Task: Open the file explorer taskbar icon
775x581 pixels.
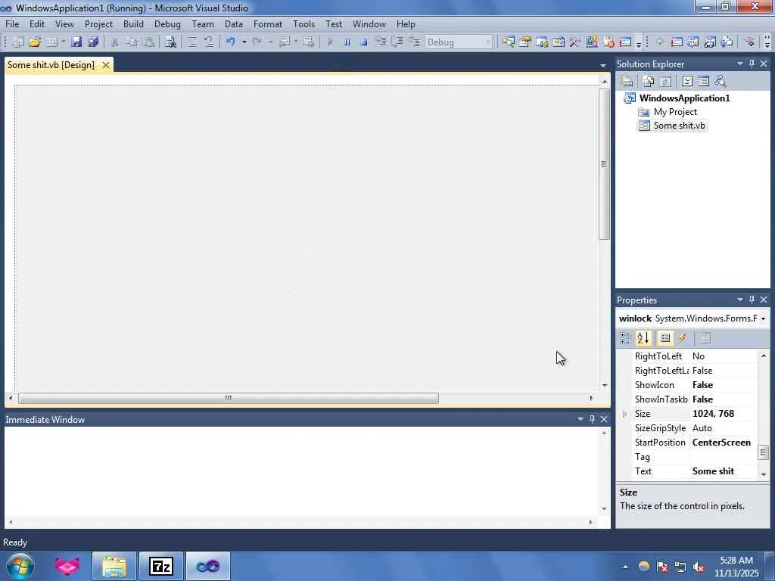Action: [x=114, y=566]
